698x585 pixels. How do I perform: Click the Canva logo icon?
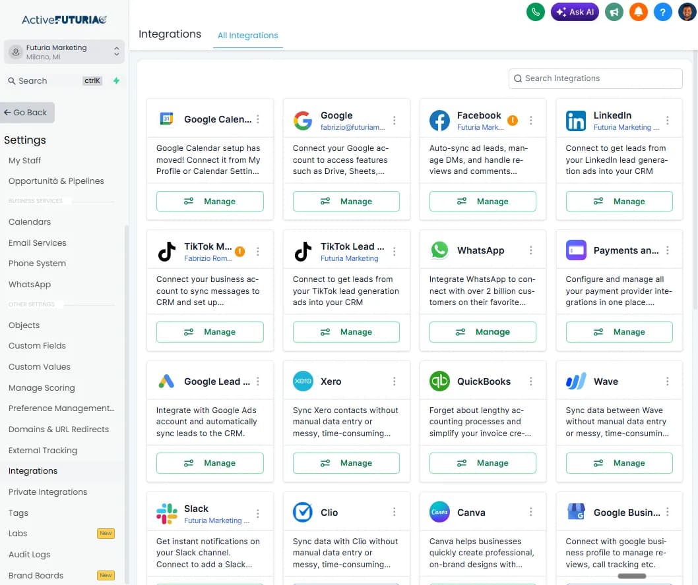tap(439, 512)
